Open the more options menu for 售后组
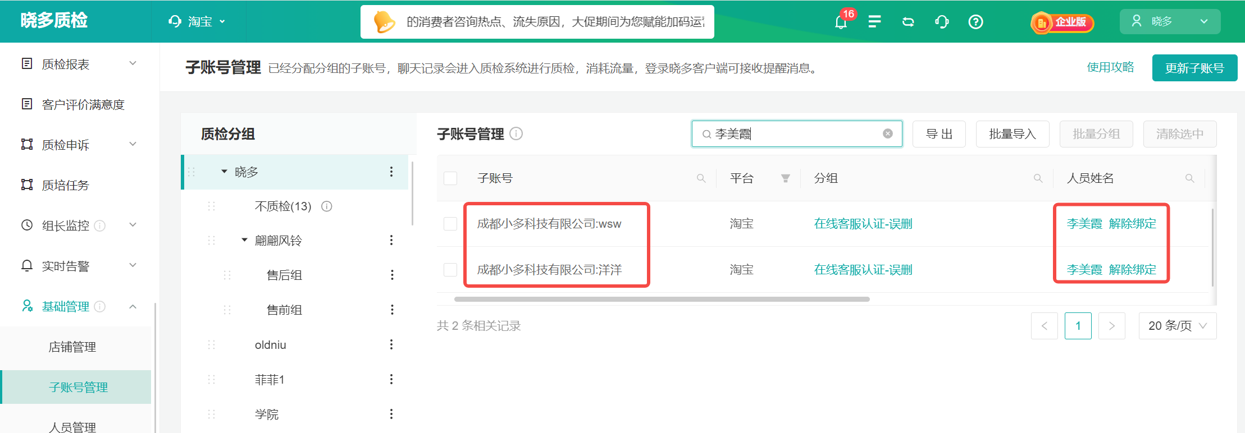 [392, 275]
